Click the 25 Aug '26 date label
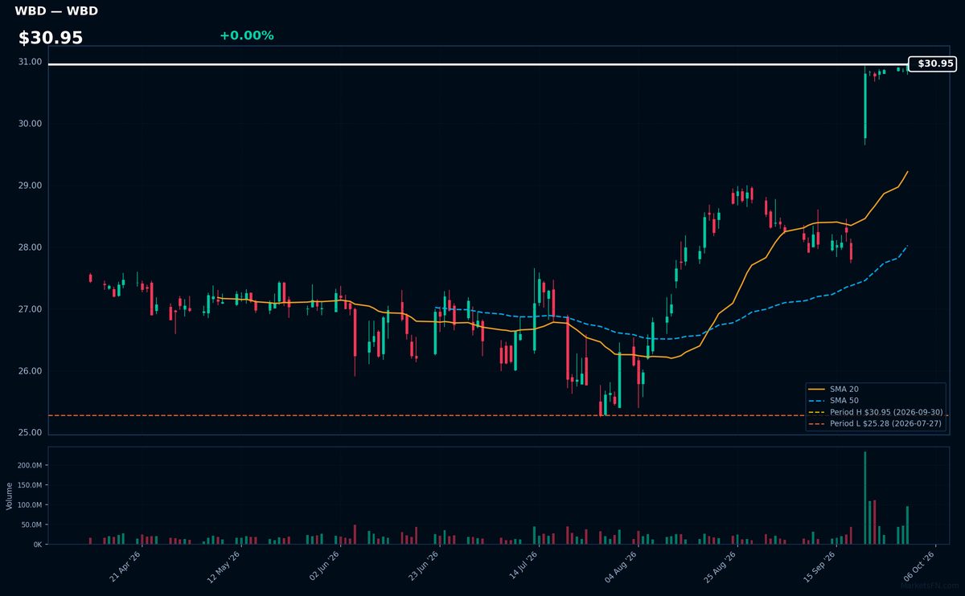Screen dimensions: 965x596 click(x=722, y=565)
